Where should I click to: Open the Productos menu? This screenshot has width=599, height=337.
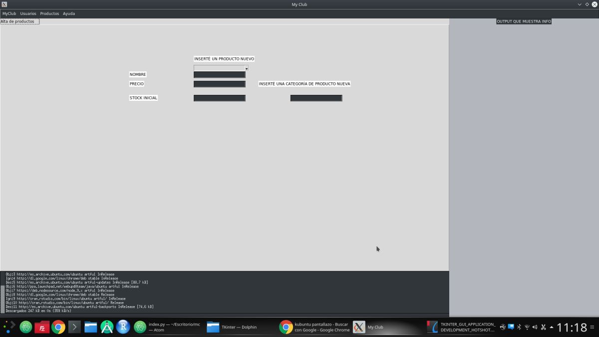click(x=49, y=13)
